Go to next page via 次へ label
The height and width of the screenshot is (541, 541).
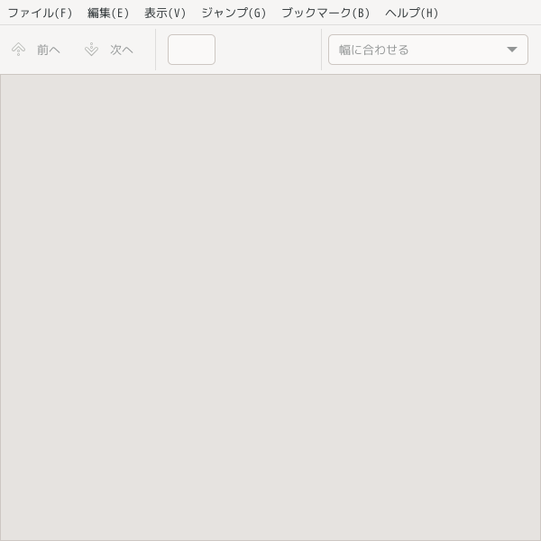pyautogui.click(x=122, y=50)
